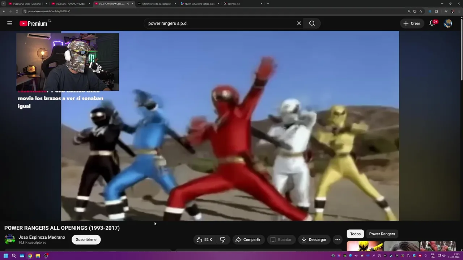Open the account avatar menu
The width and height of the screenshot is (463, 260).
448,23
